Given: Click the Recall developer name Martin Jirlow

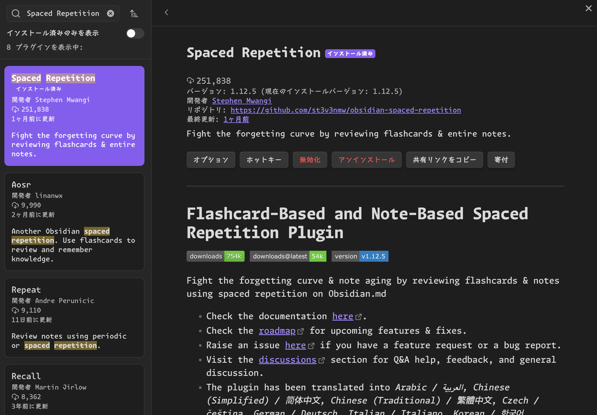Looking at the screenshot, I should [61, 387].
